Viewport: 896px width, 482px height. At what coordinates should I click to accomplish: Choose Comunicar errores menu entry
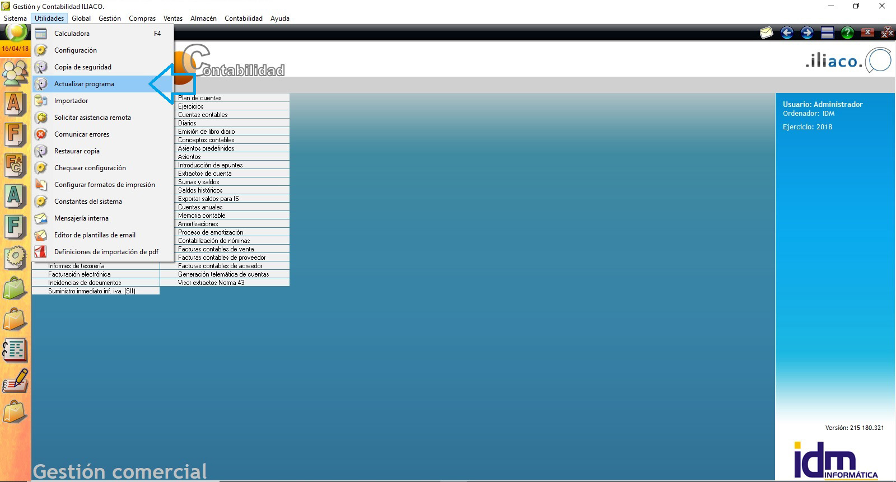click(x=103, y=134)
